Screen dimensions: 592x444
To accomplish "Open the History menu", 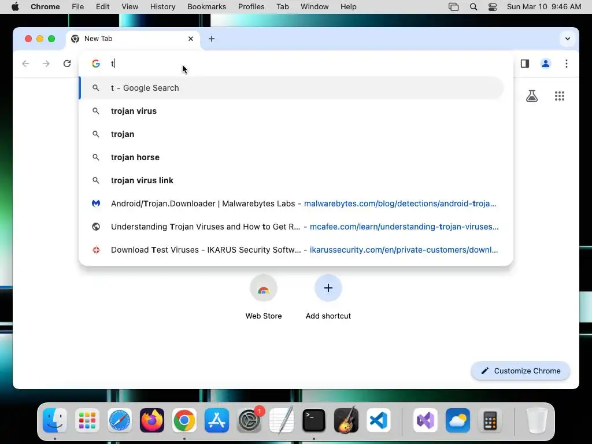I will click(x=162, y=7).
